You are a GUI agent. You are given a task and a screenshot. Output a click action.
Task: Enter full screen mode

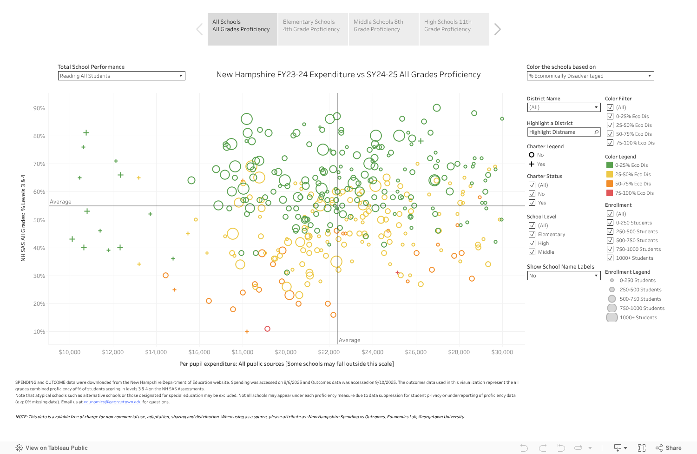click(x=642, y=447)
